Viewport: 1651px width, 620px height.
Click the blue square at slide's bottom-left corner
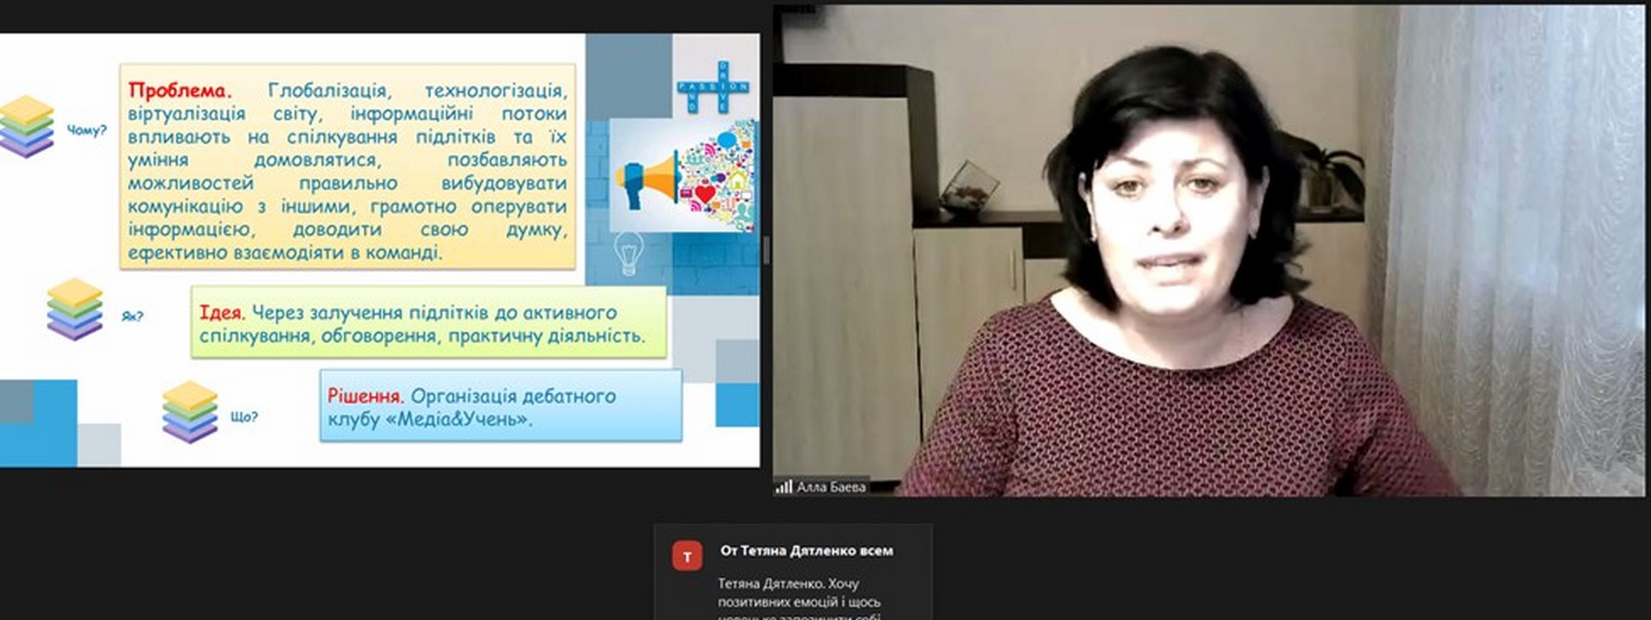[39, 423]
